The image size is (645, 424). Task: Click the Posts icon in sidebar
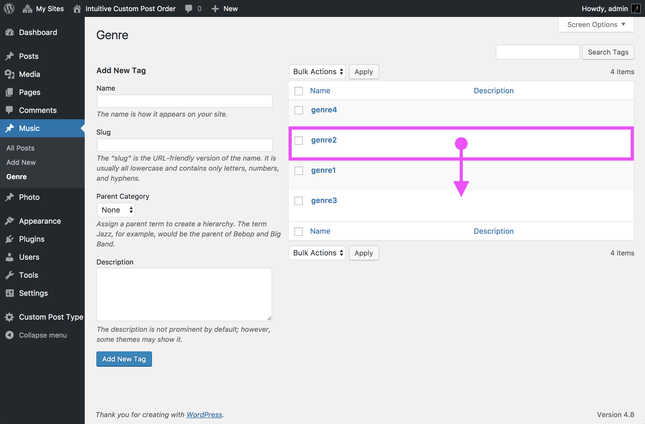[10, 56]
